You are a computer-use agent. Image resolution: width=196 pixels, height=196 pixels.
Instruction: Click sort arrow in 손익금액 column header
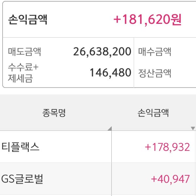click(x=193, y=128)
